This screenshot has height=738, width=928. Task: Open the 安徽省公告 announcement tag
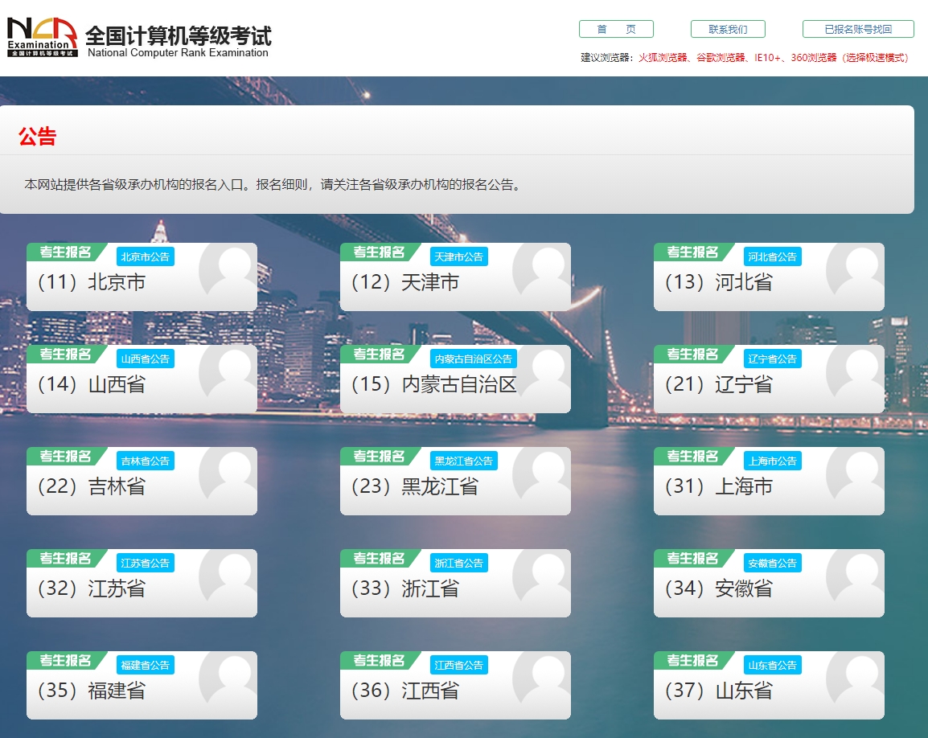click(x=772, y=564)
